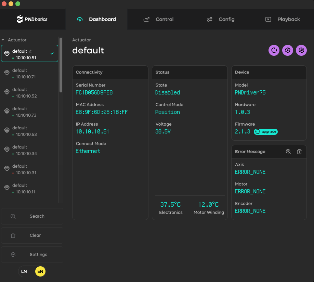
Task: Click the Control chart icon
Action: tap(146, 19)
